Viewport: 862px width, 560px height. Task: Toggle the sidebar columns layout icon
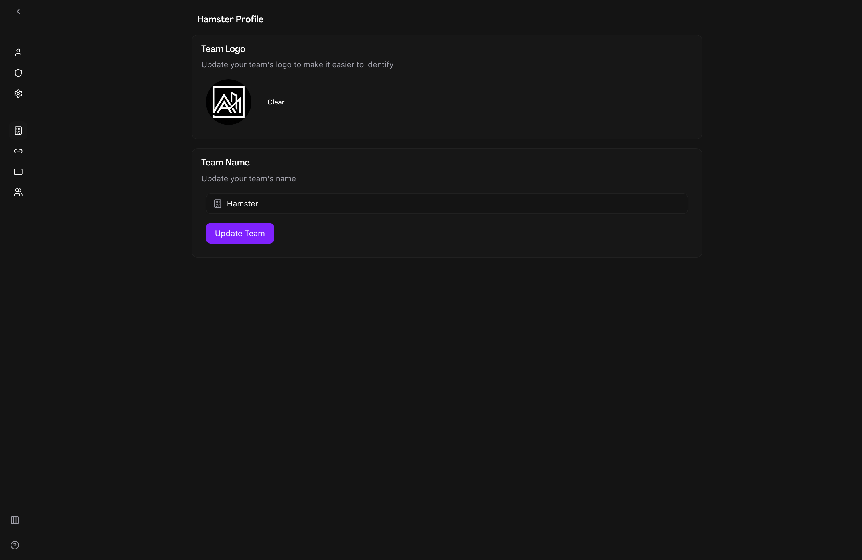click(x=15, y=520)
